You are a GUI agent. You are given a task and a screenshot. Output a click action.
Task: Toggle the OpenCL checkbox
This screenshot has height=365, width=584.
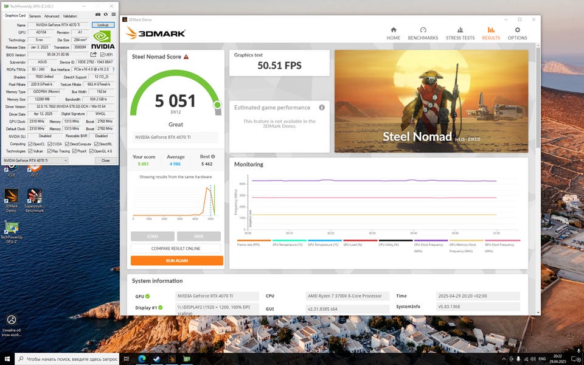30,144
